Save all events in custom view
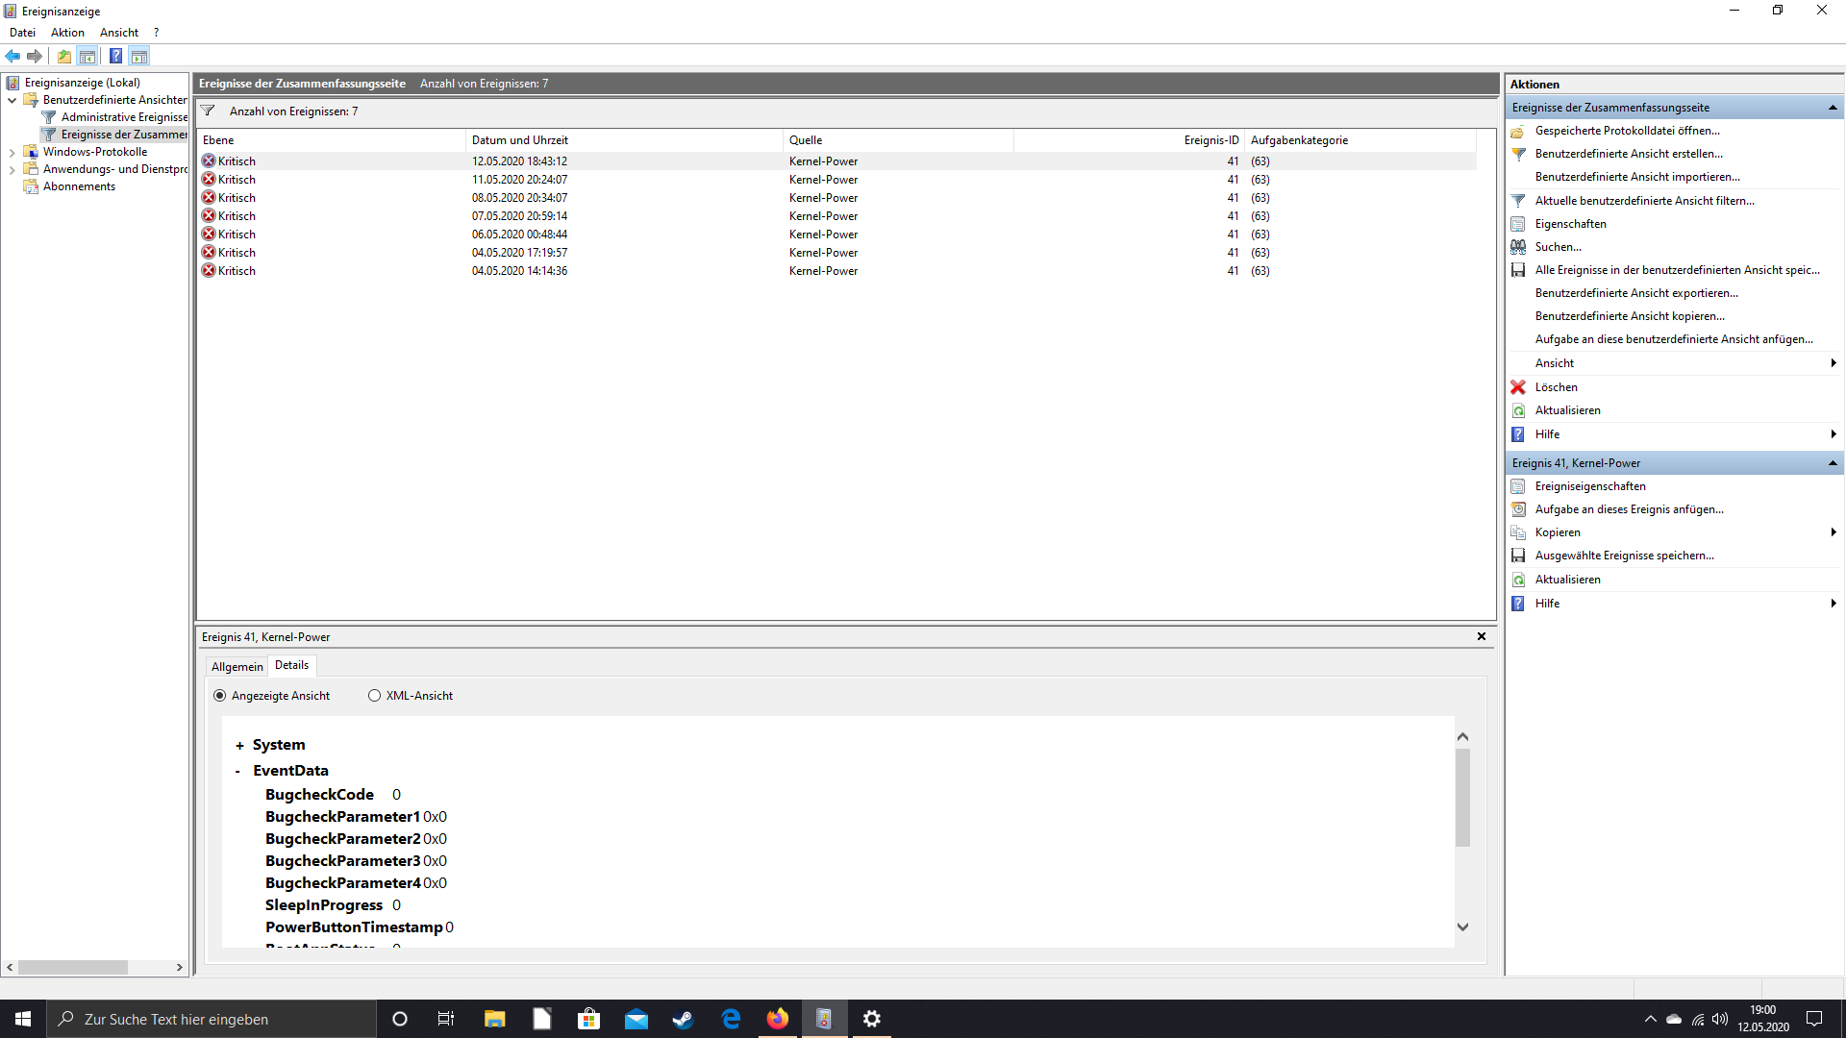1846x1038 pixels. [1677, 270]
